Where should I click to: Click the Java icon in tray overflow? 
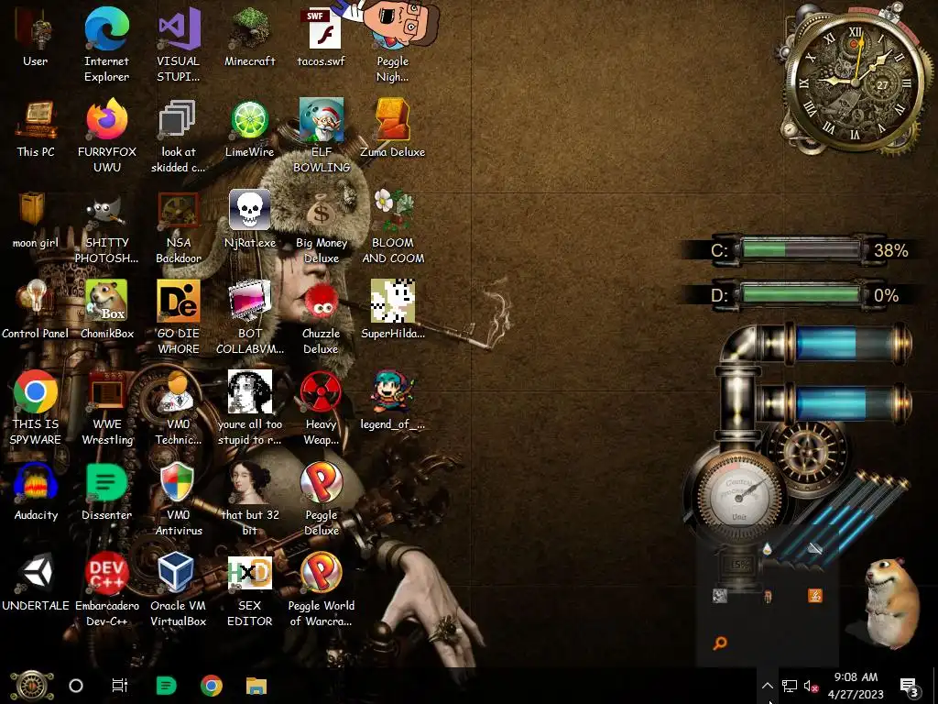(x=814, y=596)
